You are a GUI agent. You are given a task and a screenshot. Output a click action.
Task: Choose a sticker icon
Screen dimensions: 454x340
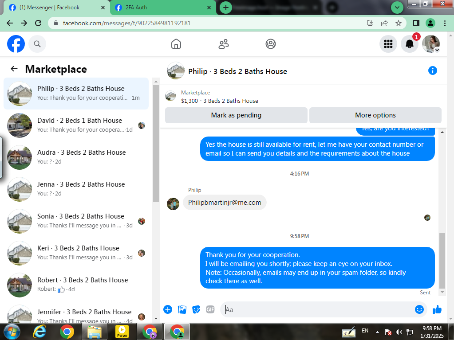pos(196,309)
